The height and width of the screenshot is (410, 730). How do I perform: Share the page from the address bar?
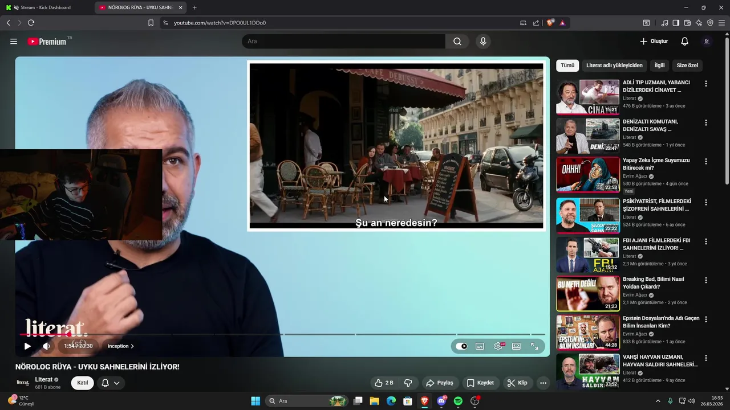tap(536, 23)
